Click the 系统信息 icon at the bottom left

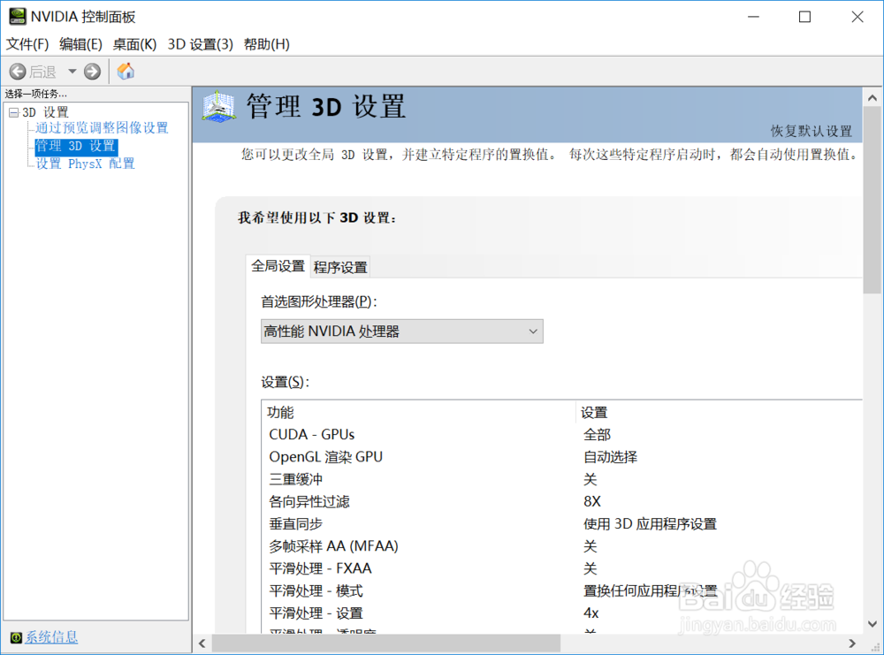(16, 637)
